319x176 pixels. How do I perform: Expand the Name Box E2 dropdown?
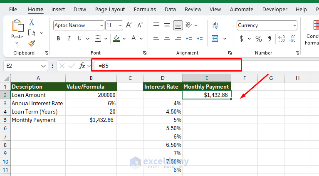[x=43, y=66]
